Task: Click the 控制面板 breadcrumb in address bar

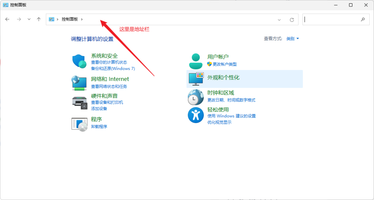Action: pyautogui.click(x=70, y=19)
